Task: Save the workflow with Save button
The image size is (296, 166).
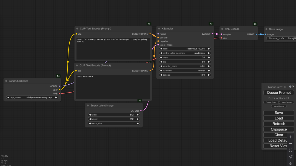Action: pos(279,112)
